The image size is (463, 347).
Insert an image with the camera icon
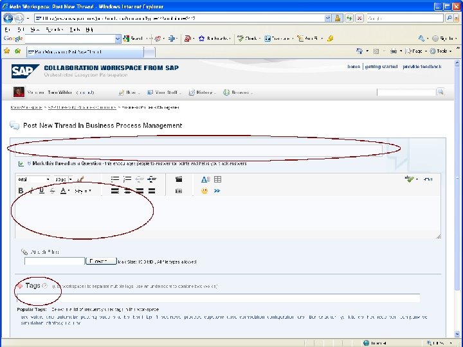179,191
